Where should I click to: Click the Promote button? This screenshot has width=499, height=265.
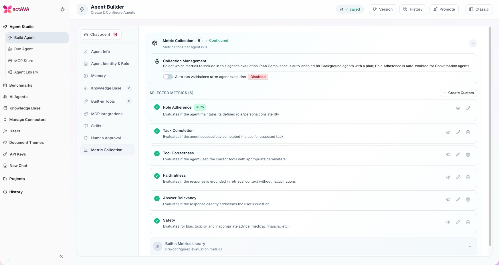(x=444, y=9)
